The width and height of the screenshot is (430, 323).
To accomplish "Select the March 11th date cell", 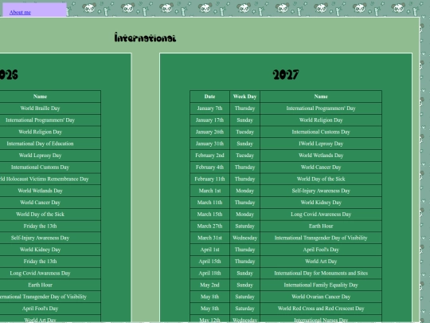I will click(x=209, y=203).
